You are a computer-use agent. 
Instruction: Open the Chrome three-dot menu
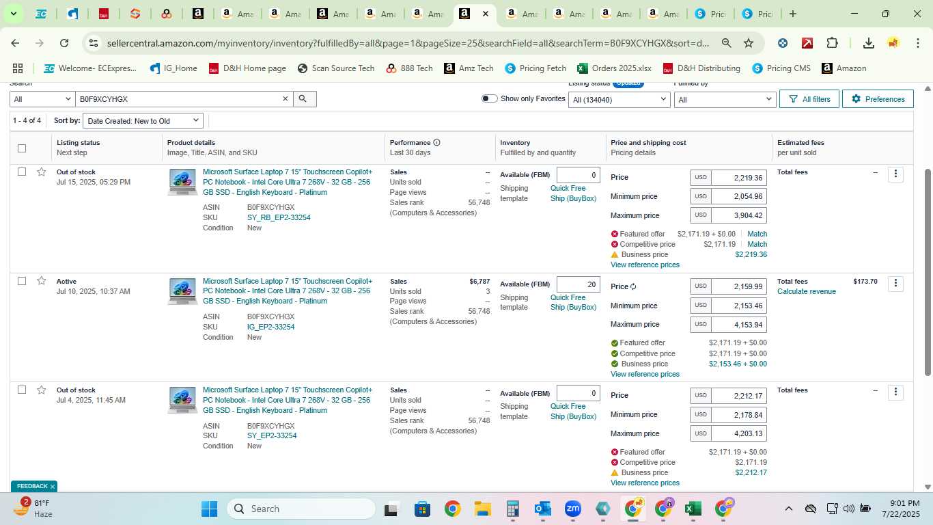(x=917, y=43)
